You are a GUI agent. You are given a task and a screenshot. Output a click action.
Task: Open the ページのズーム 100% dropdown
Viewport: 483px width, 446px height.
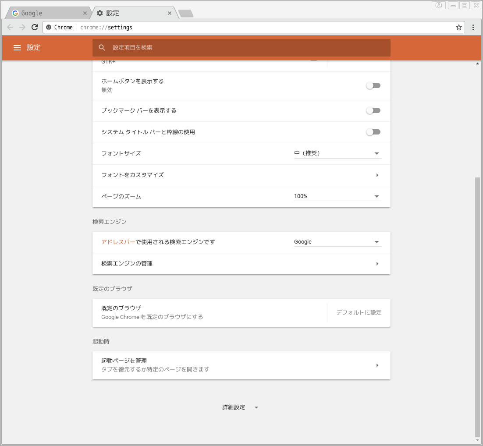tap(337, 196)
